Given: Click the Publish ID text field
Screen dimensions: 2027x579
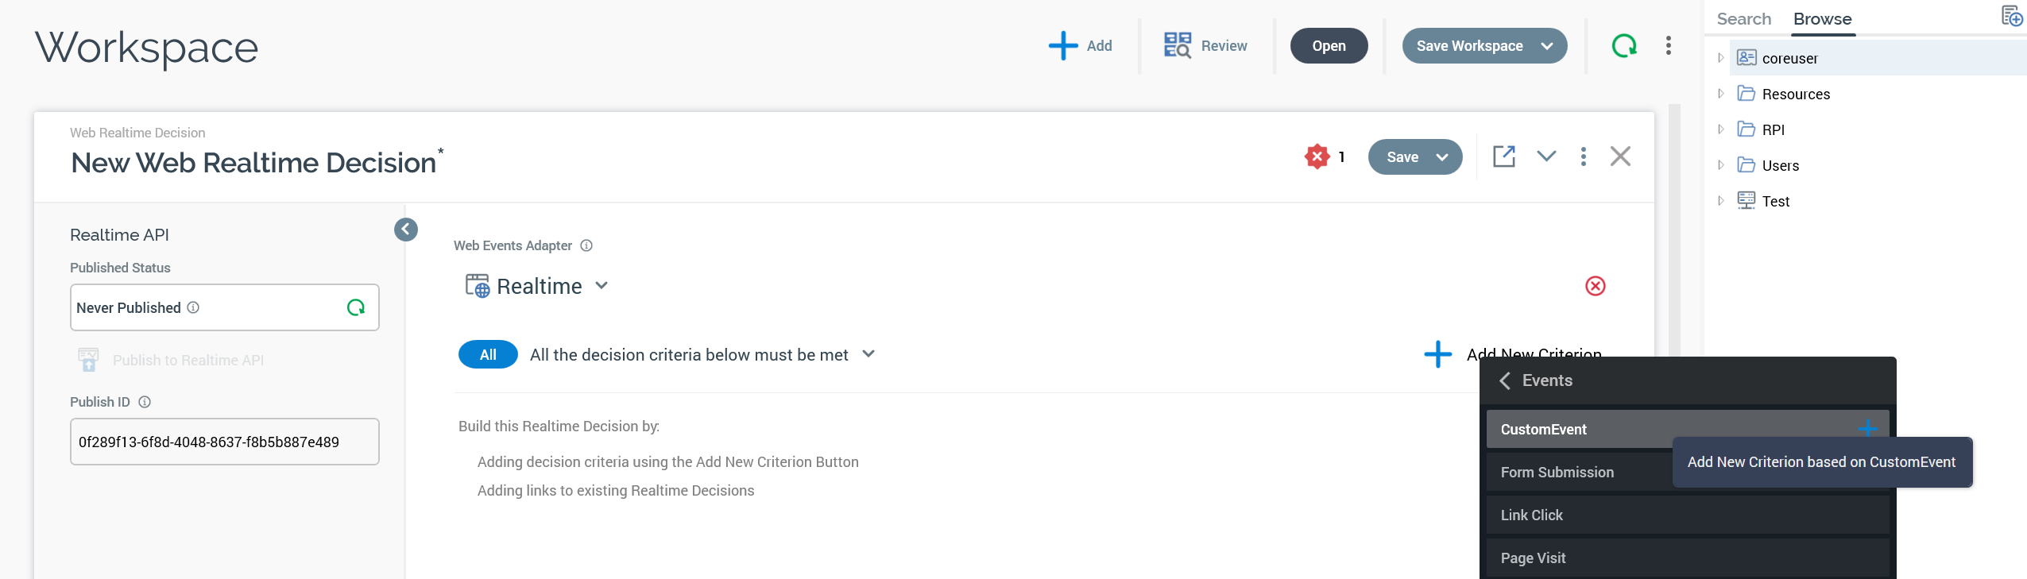Looking at the screenshot, I should tap(224, 442).
